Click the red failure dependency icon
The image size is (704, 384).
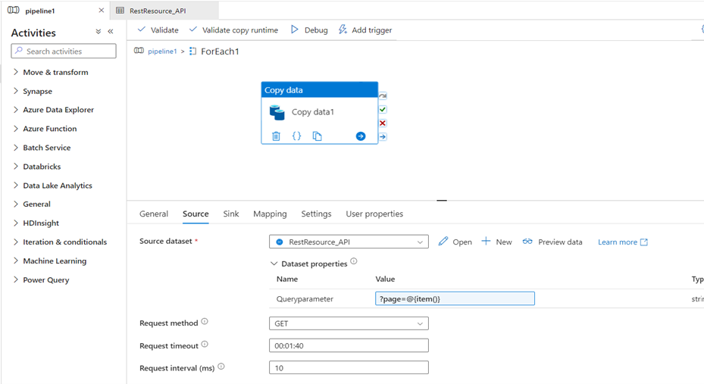coord(383,123)
